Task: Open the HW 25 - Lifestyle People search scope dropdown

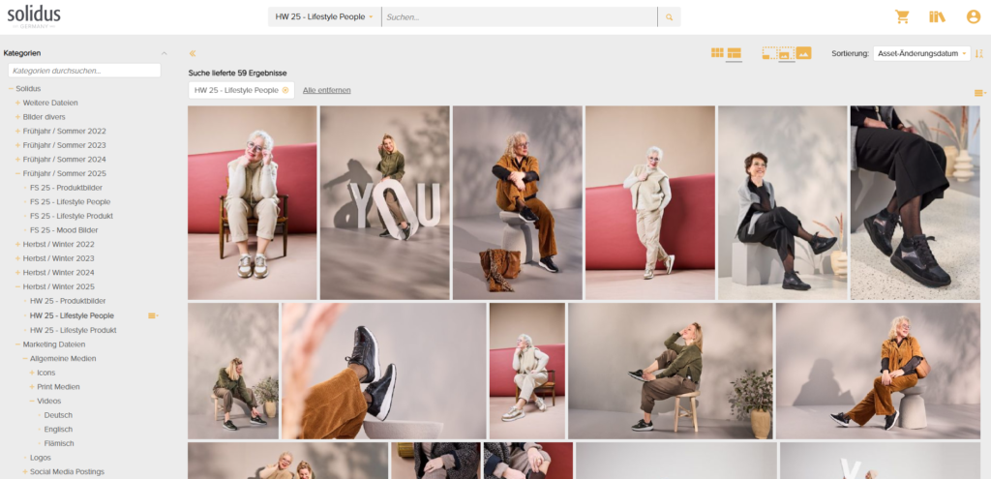Action: (324, 16)
